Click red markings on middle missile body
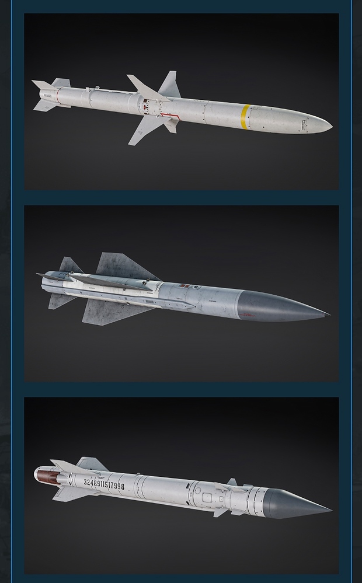 point(184,287)
